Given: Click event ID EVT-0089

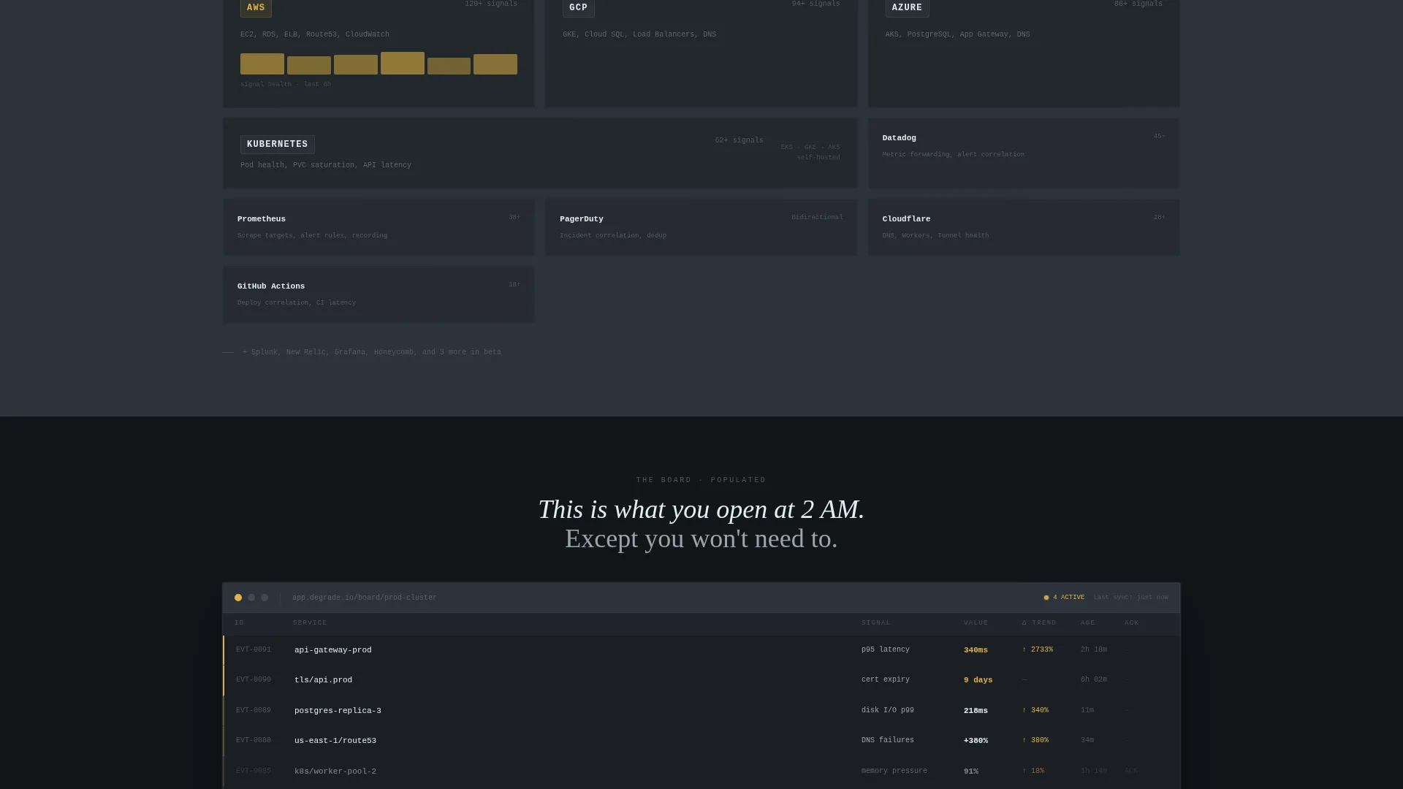Looking at the screenshot, I should pos(254,711).
